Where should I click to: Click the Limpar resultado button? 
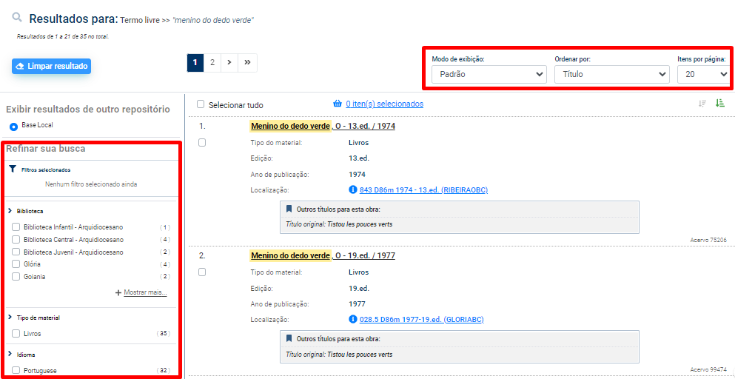pos(51,67)
